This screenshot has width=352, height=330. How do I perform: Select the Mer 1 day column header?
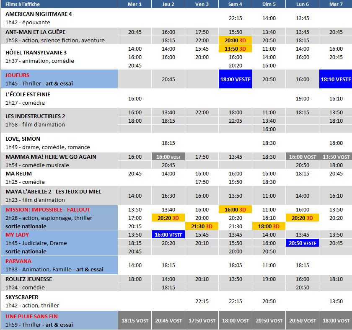coord(135,4)
